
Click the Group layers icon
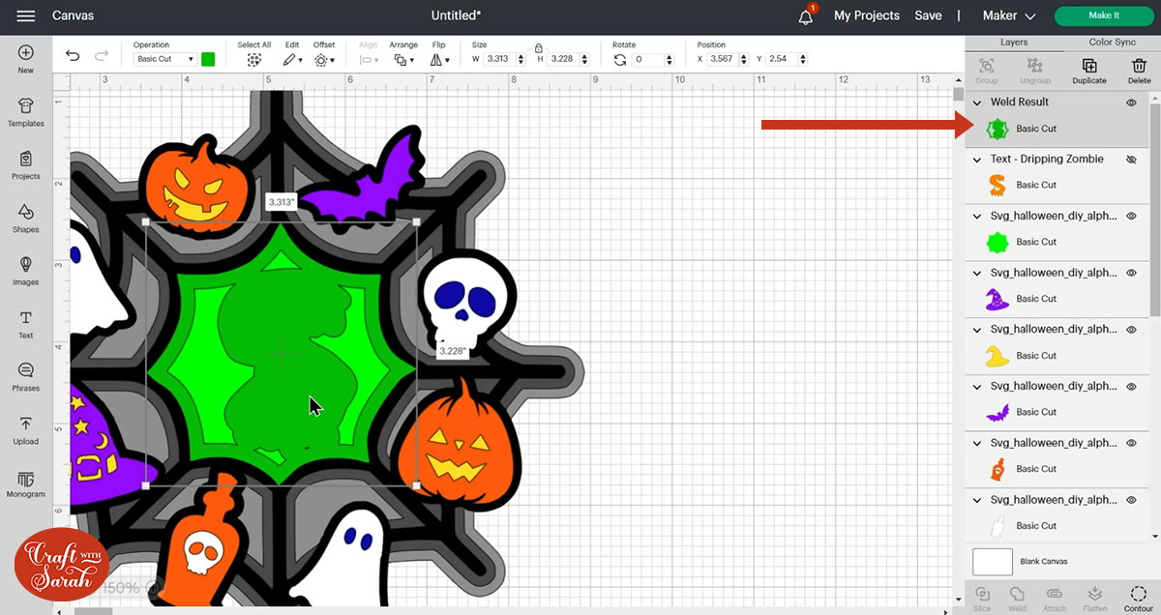coord(987,71)
